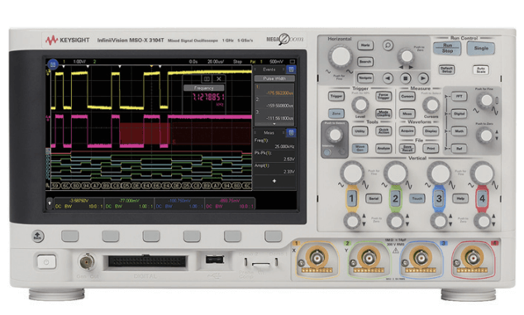Push the FFT key
Image resolution: width=524 pixels, height=315 pixels.
[x=460, y=96]
